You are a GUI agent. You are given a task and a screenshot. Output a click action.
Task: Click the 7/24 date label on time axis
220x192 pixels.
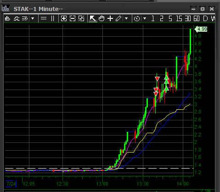[11, 184]
